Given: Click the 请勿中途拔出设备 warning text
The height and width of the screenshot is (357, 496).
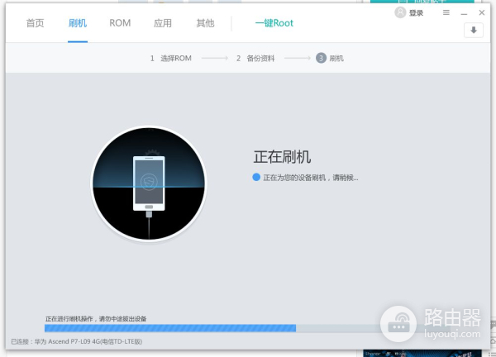Looking at the screenshot, I should [122, 319].
